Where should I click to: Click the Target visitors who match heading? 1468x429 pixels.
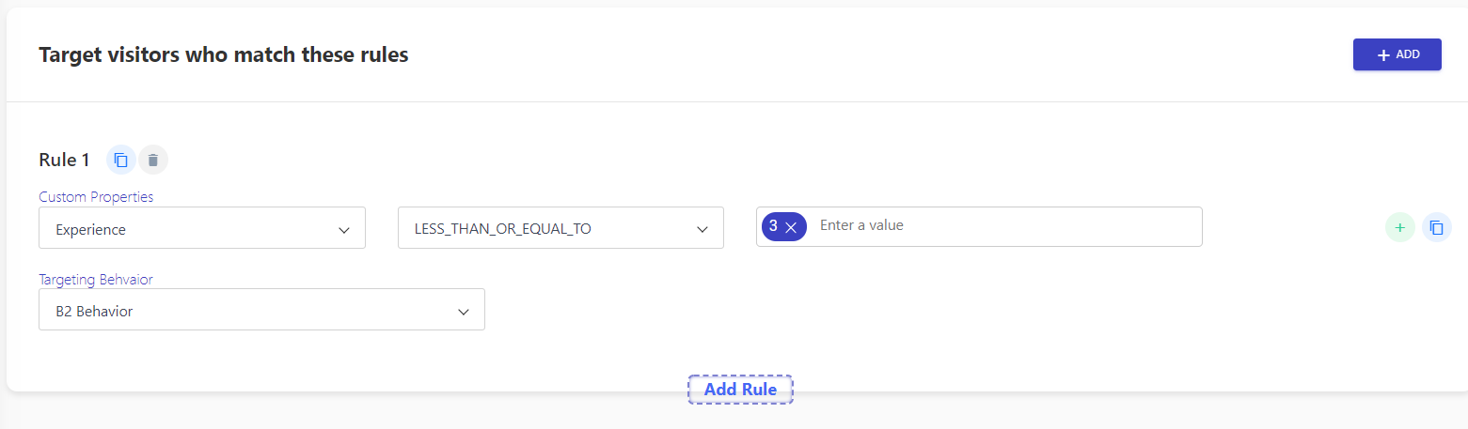[224, 55]
